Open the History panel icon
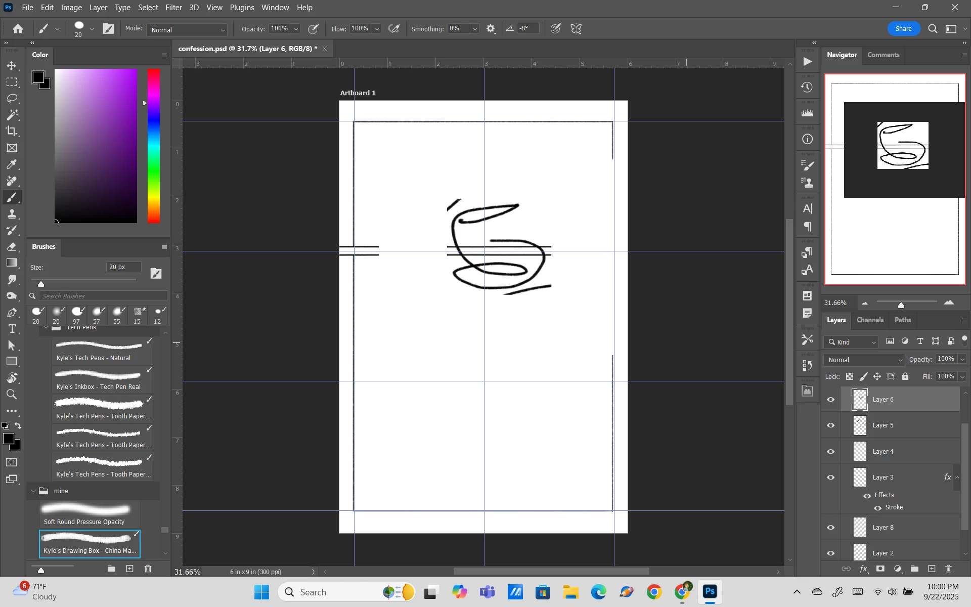Image resolution: width=971 pixels, height=607 pixels. coord(807,88)
